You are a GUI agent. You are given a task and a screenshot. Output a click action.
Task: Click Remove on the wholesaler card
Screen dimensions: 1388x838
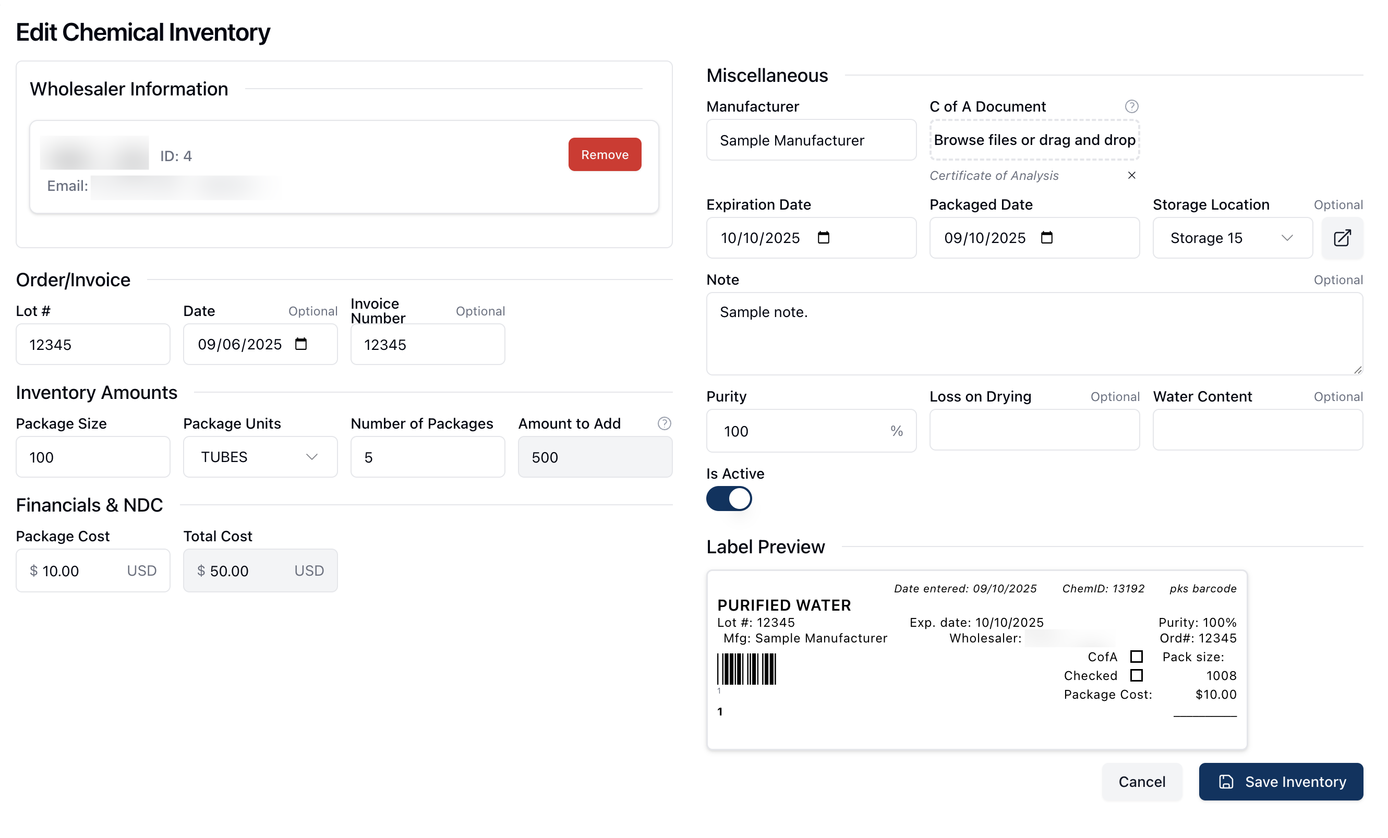tap(604, 154)
